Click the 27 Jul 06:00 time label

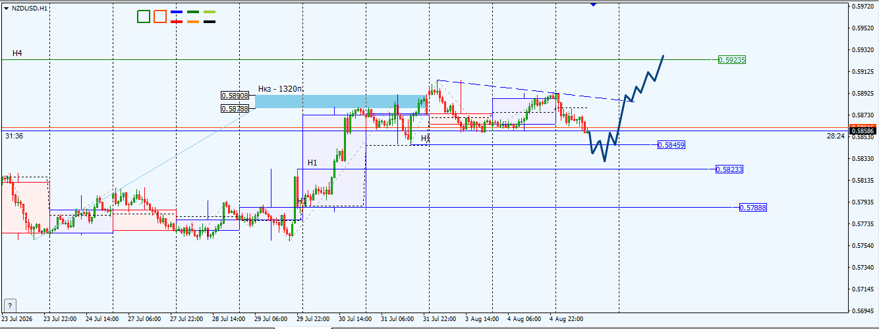coord(145,318)
